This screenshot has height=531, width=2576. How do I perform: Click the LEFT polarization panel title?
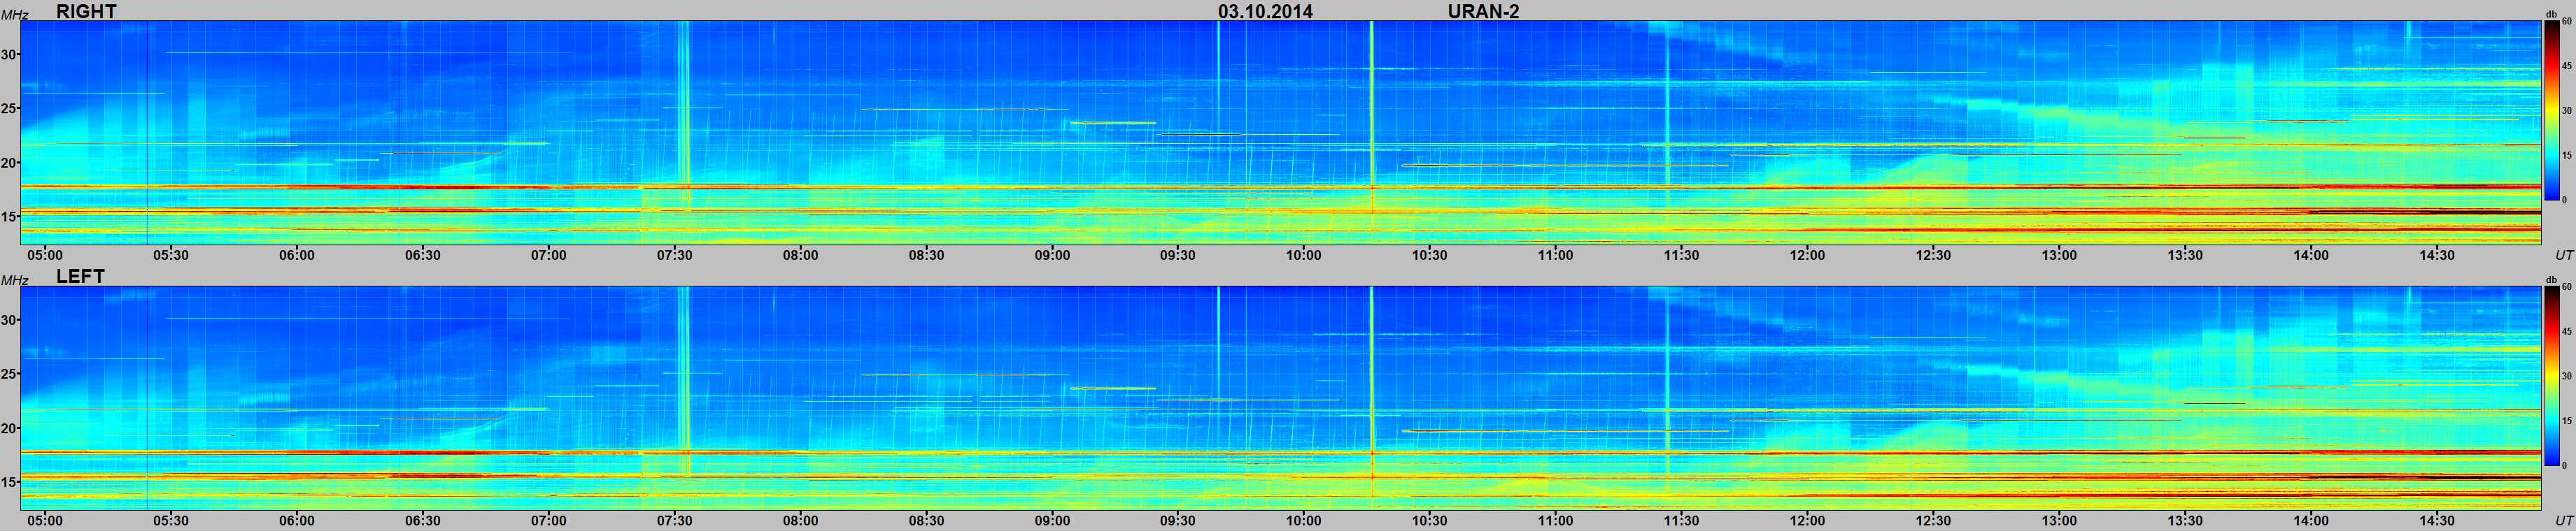[x=80, y=277]
